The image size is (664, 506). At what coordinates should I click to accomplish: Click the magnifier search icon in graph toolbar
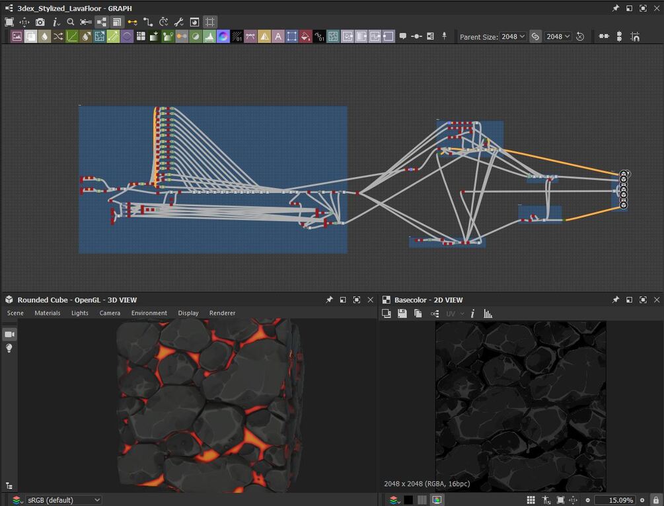(71, 22)
